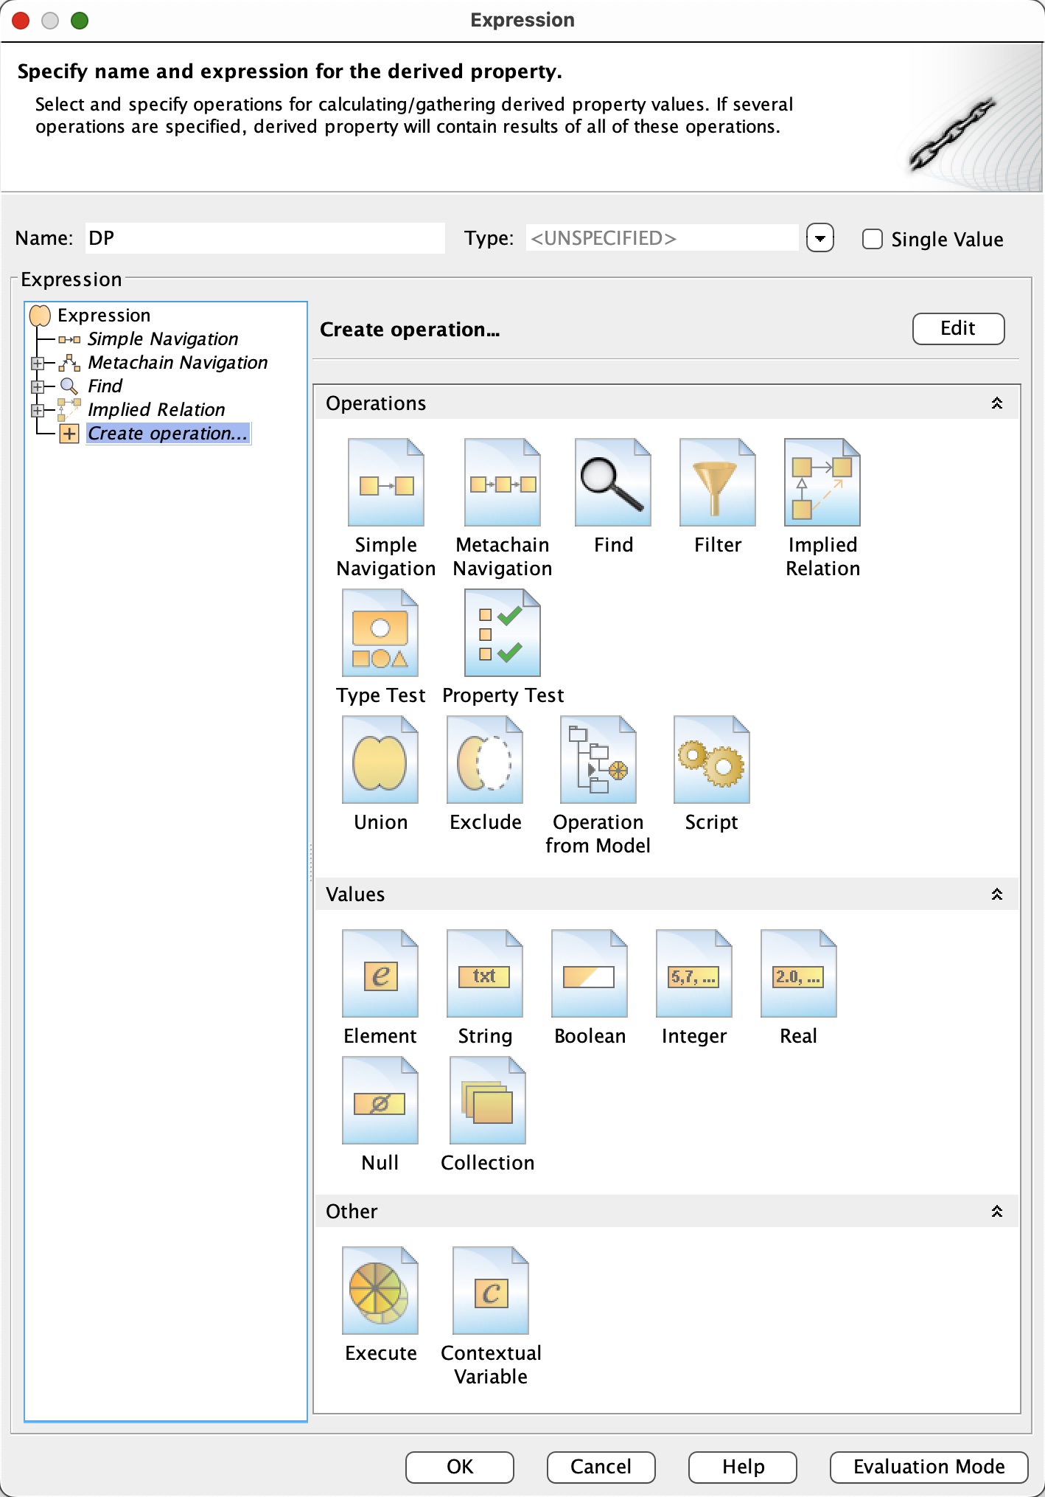
Task: Click the Contextual Variable icon
Action: pos(490,1291)
